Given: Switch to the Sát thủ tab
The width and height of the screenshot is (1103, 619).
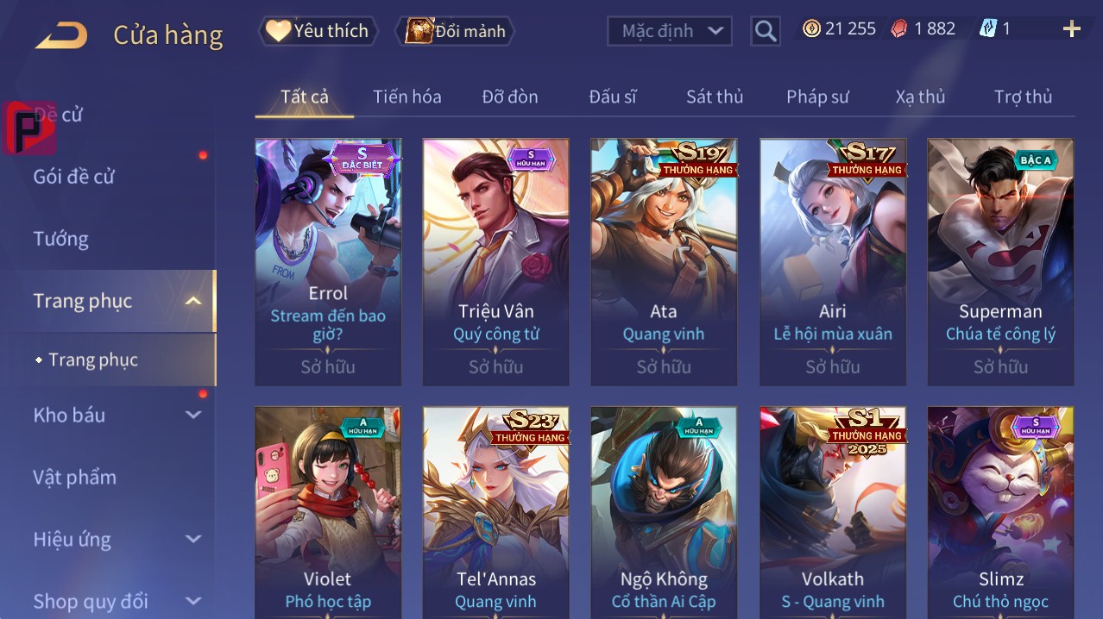Looking at the screenshot, I should pos(715,97).
